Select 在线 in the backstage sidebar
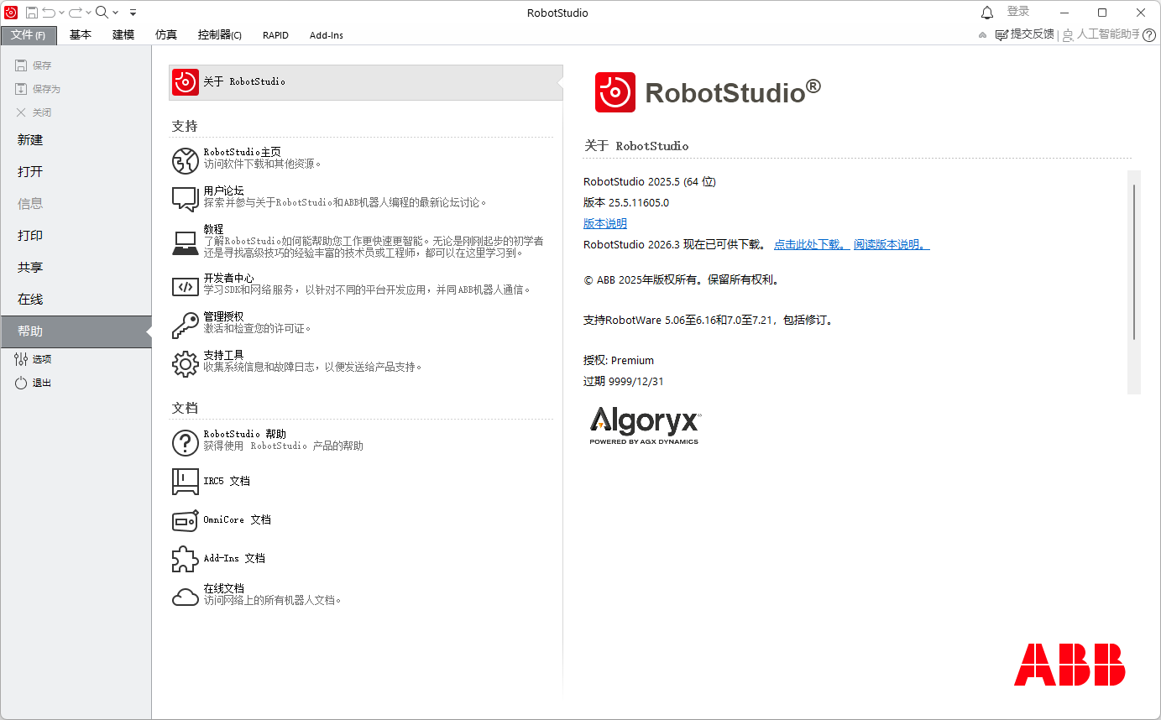Screen dimensions: 1161x720 click(x=76, y=300)
